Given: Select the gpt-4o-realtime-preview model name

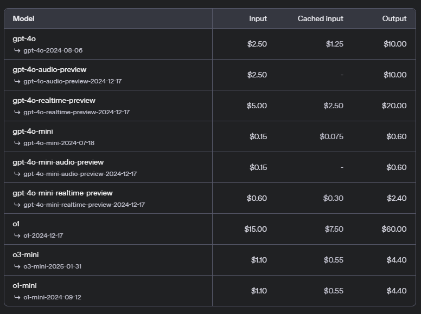Looking at the screenshot, I should (x=54, y=100).
